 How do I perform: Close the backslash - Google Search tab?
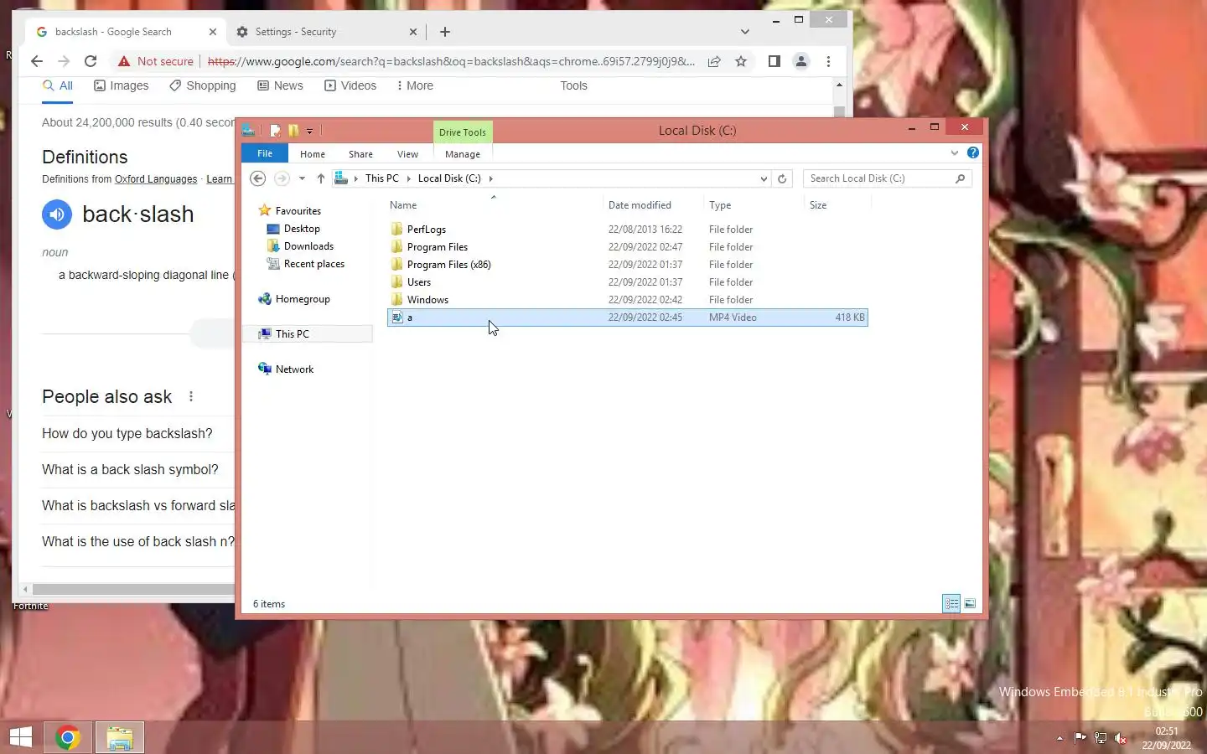[x=212, y=32]
